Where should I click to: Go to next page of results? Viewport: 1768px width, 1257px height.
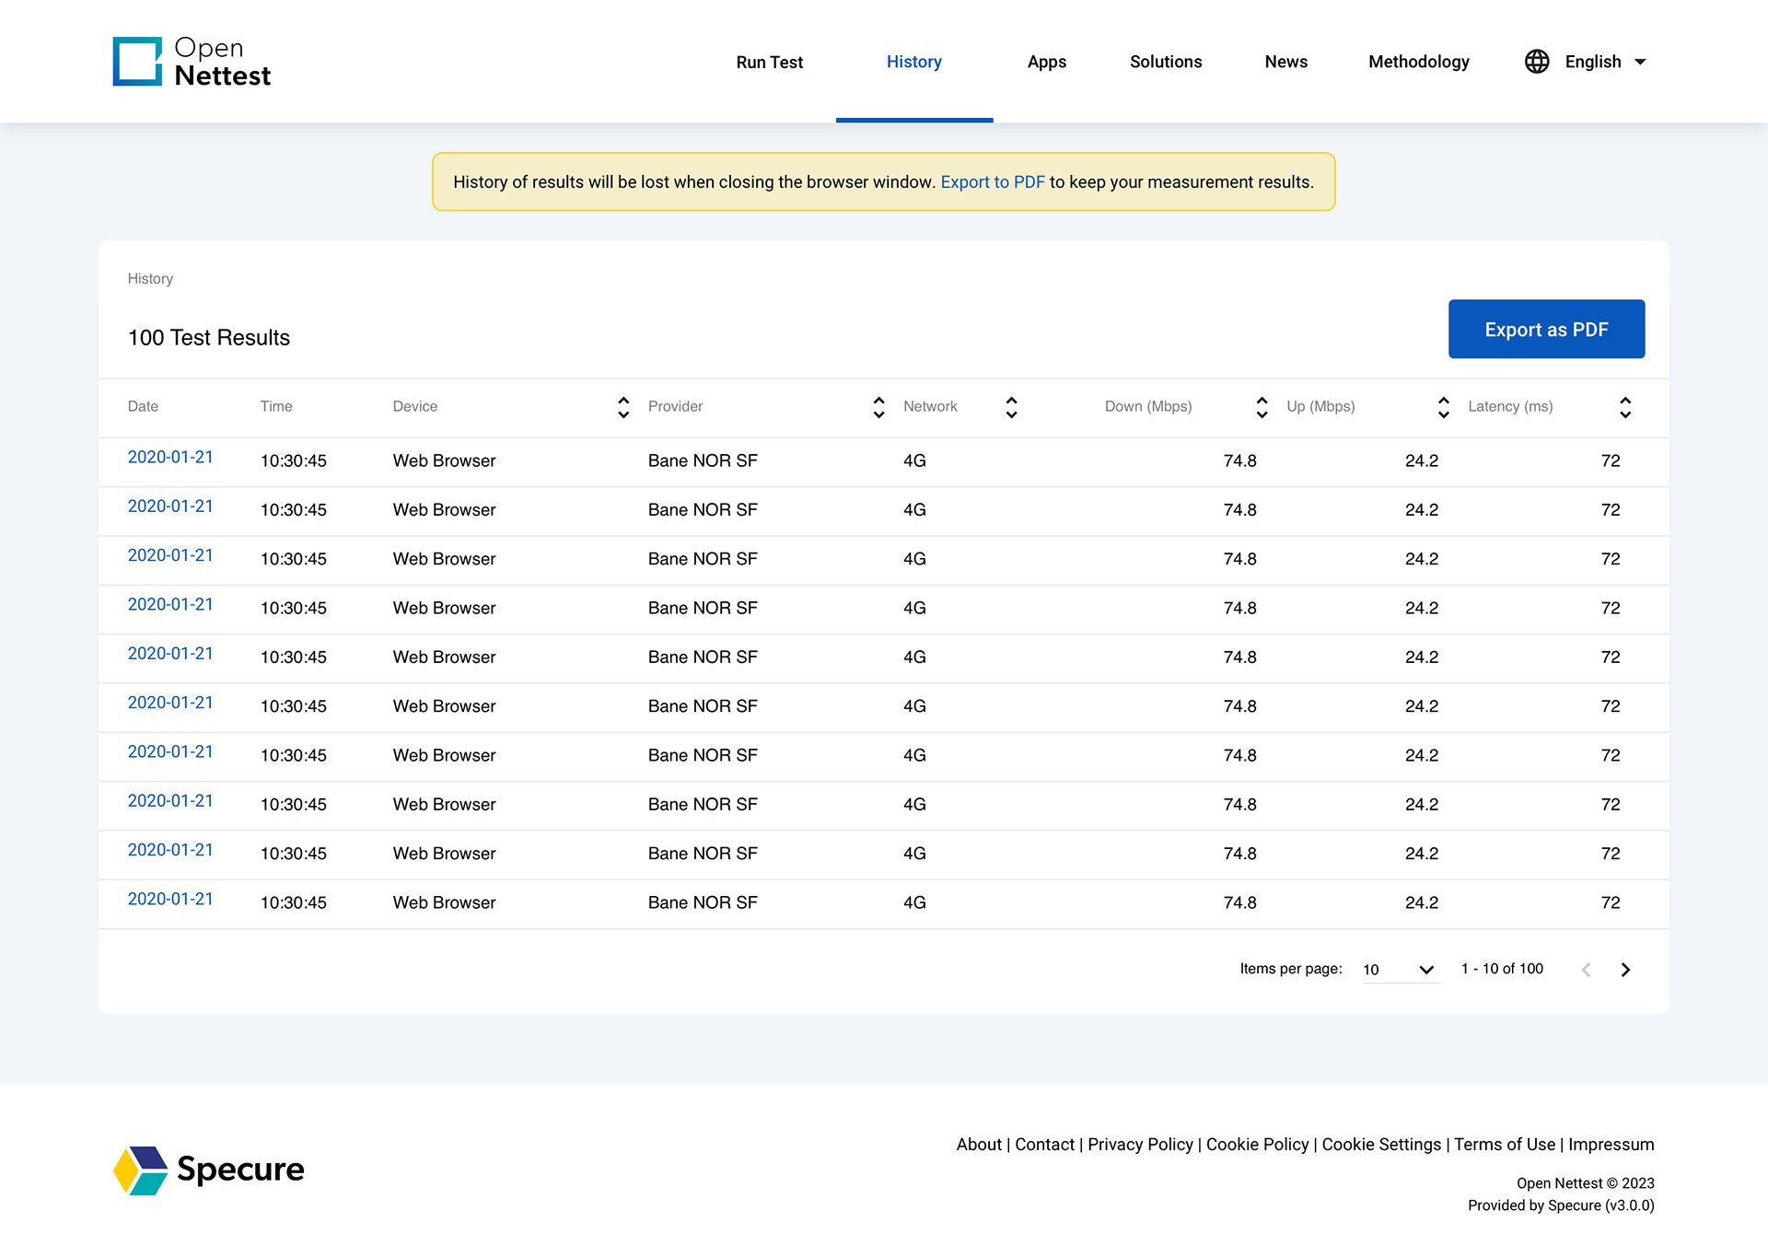tap(1625, 970)
